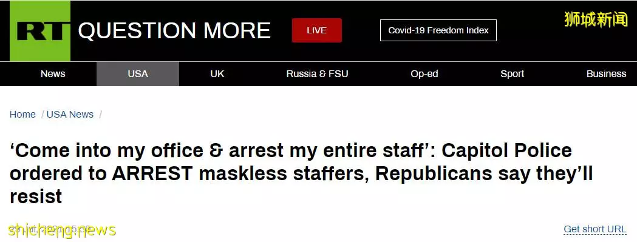Open the Russia & FSU section
This screenshot has width=637, height=242.
tap(317, 74)
